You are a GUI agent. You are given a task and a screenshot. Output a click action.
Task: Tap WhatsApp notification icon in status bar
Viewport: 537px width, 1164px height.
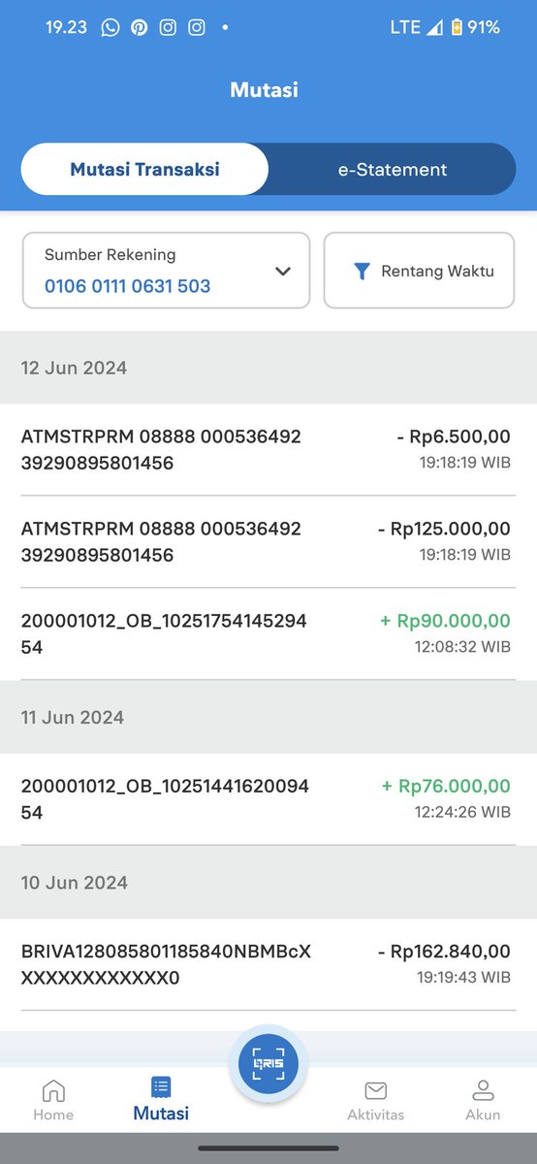click(111, 27)
